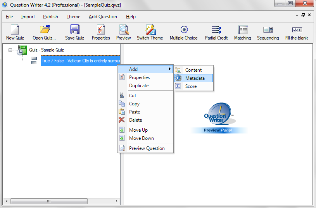Click the New Quiz toolbar icon
This screenshot has height=208, width=316.
pyautogui.click(x=15, y=29)
